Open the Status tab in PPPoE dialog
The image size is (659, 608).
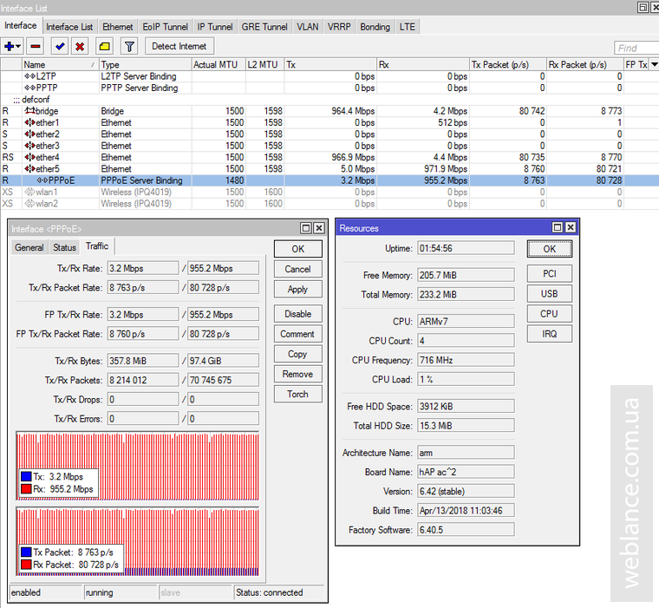[x=65, y=247]
